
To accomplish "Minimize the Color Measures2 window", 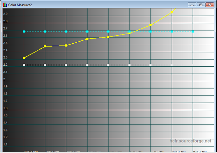I will (x=192, y=5).
